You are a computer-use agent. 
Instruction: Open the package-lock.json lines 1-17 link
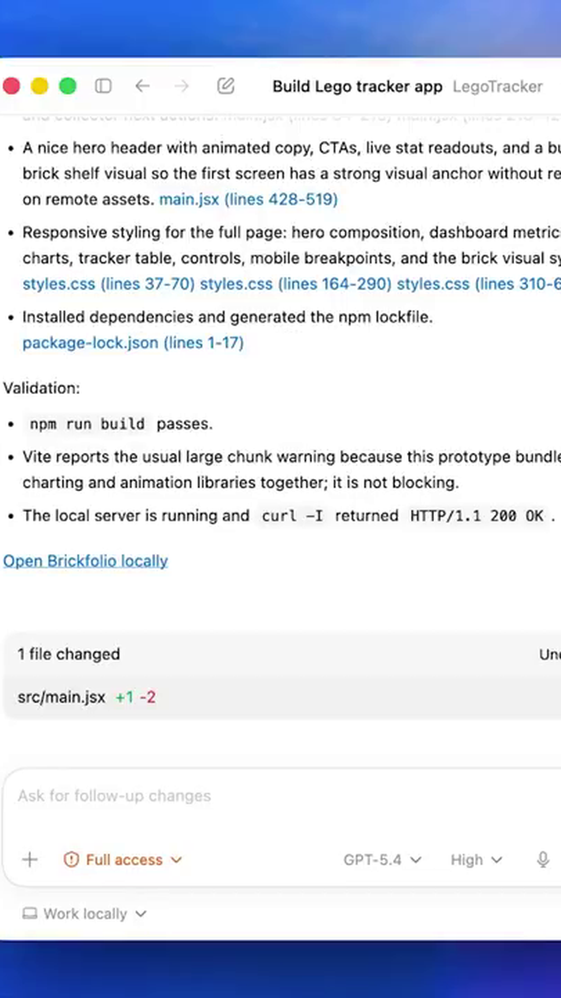tap(133, 343)
